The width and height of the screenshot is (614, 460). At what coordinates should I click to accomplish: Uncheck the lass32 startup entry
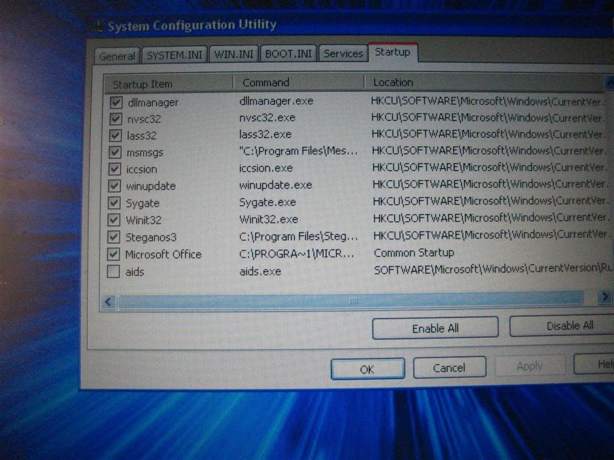click(115, 135)
